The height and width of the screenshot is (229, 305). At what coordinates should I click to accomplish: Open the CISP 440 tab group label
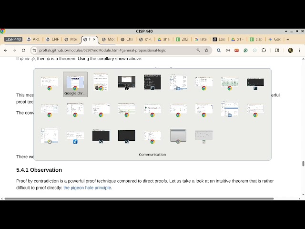[13, 39]
